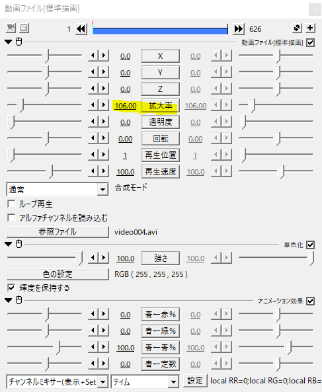Viewport: 322px width, 392px height.
Task: Jump to last frame 626 button
Action: click(x=239, y=29)
